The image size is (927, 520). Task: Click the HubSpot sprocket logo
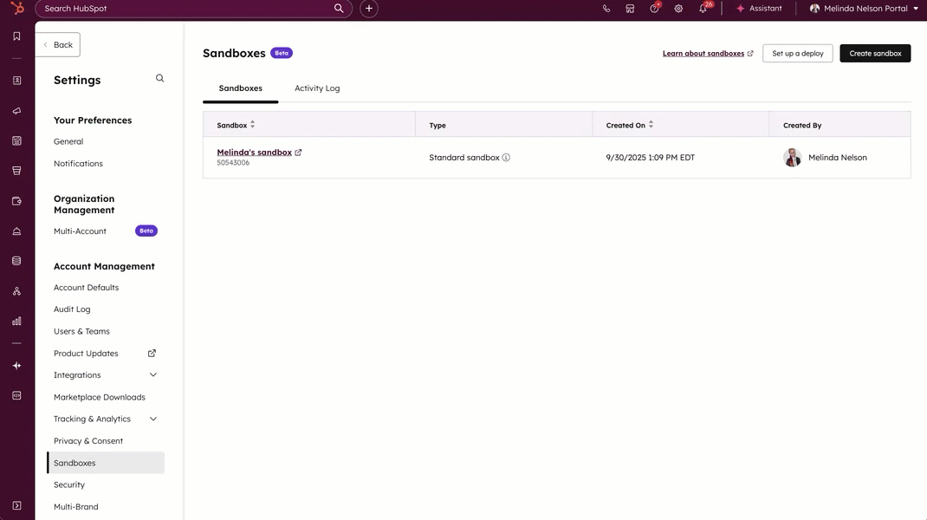pyautogui.click(x=16, y=9)
